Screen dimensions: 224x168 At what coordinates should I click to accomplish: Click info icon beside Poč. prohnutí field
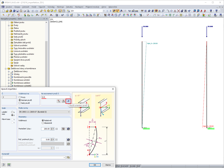[x=68, y=140]
